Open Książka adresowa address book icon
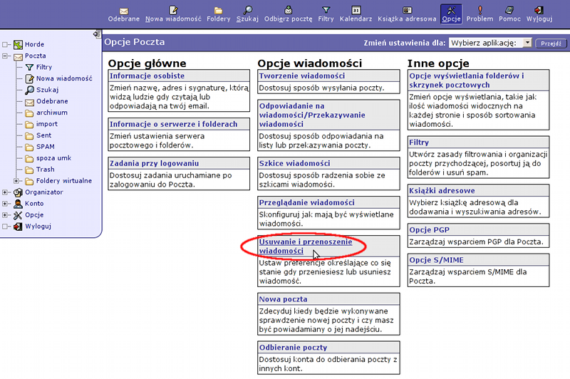This screenshot has width=570, height=379. pos(407,10)
